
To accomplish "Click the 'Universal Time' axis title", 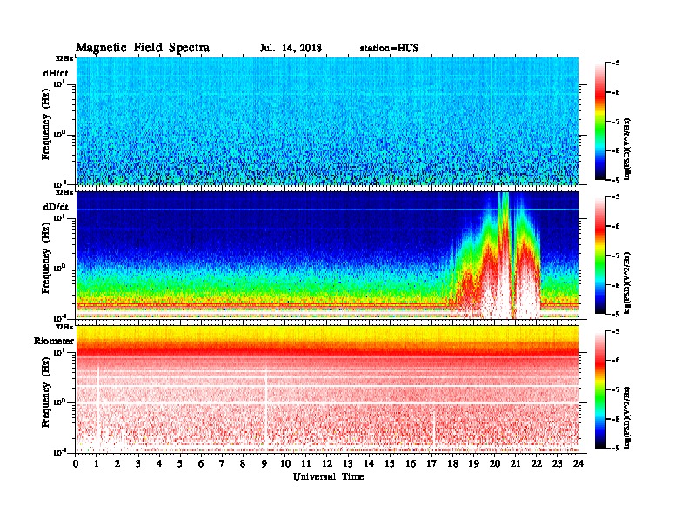I will [328, 476].
